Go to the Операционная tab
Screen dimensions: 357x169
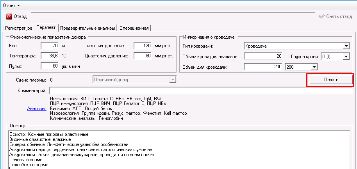(134, 28)
